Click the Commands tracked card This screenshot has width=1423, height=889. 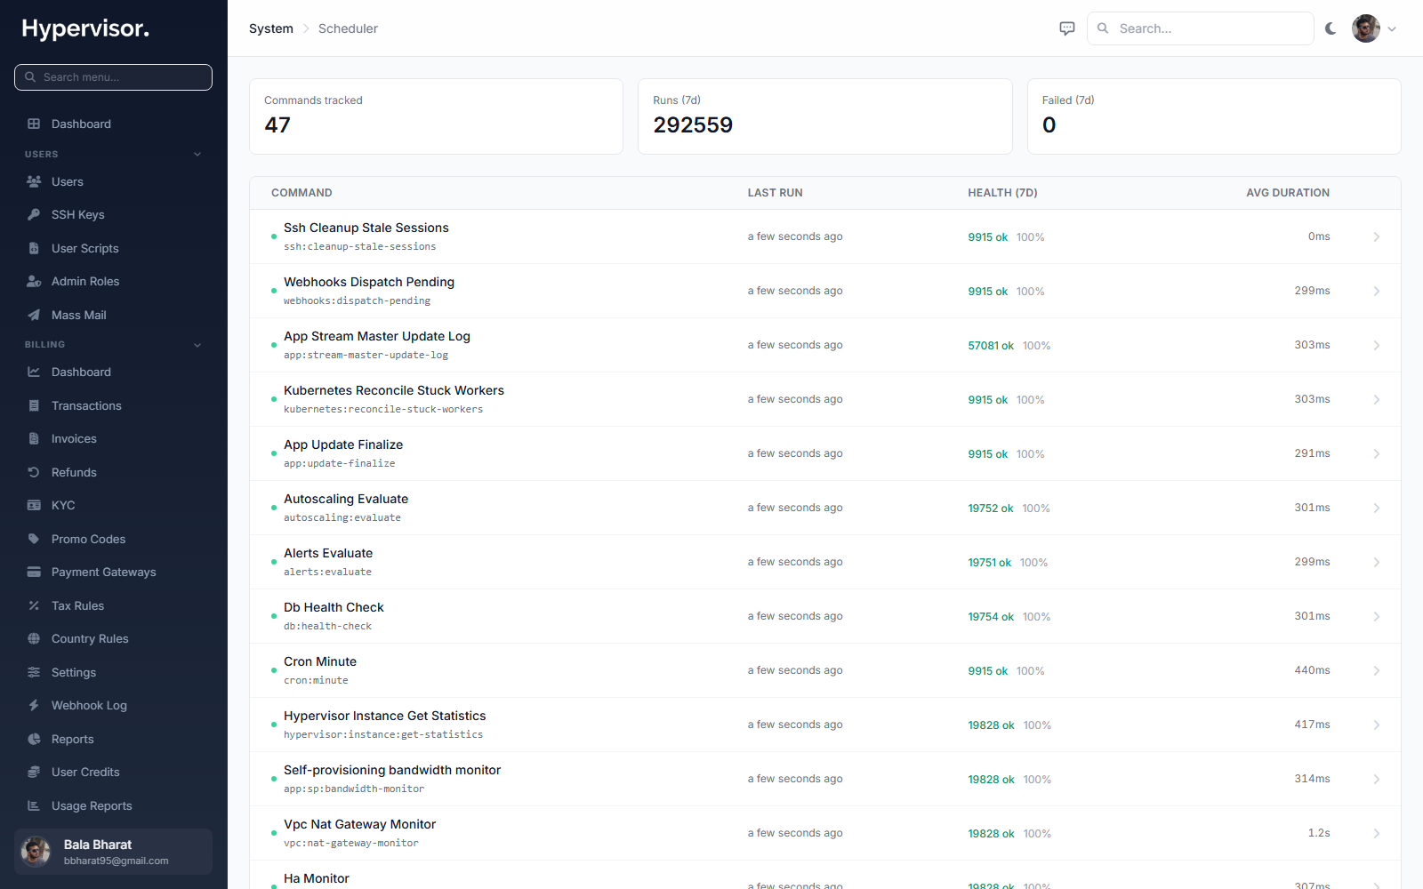pos(436,116)
